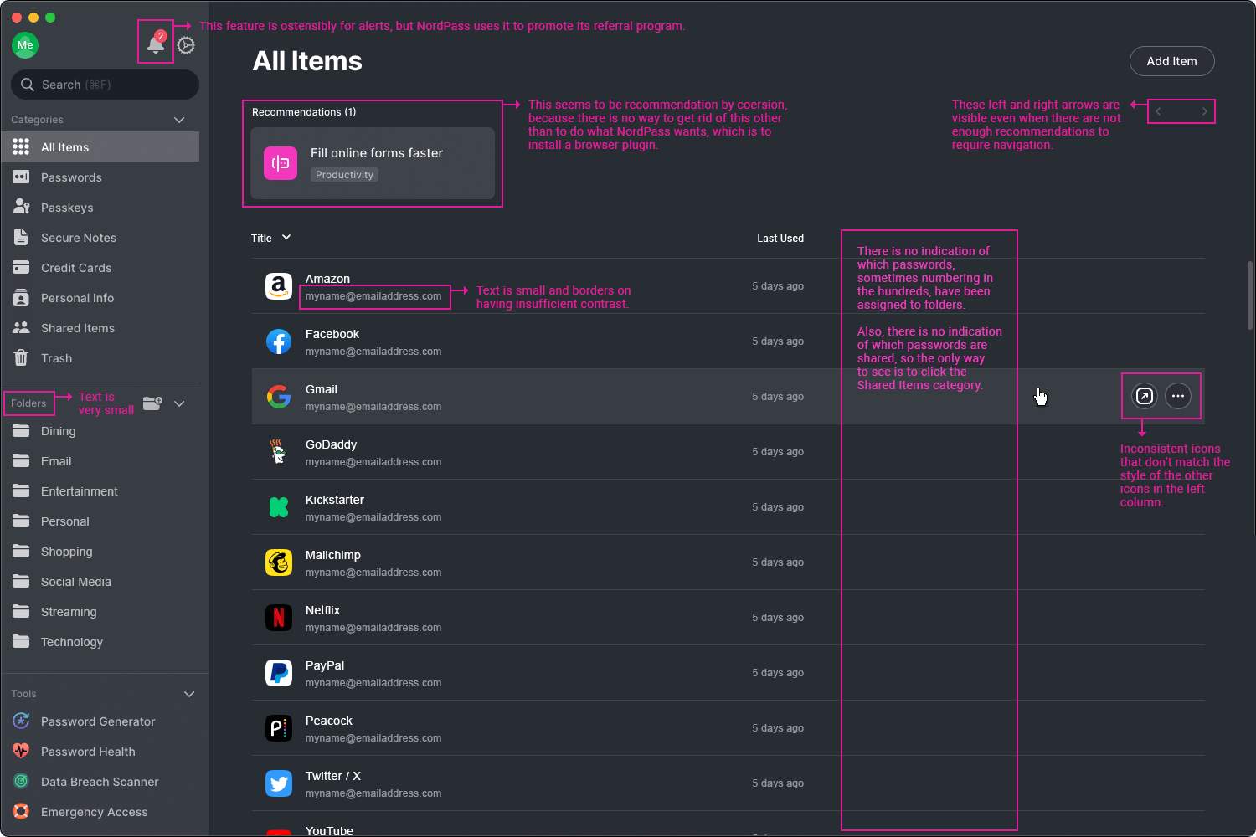1256x837 pixels.
Task: Open settings gear icon
Action: (186, 45)
